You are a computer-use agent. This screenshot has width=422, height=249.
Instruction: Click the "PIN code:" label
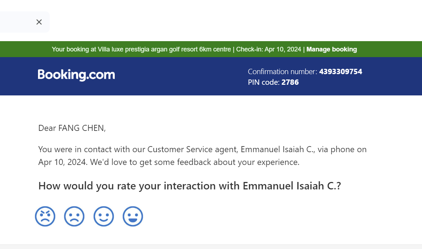[264, 82]
